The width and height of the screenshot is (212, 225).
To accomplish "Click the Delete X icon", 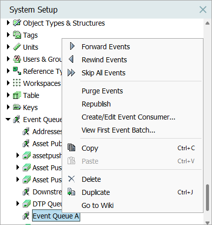I will (72, 179).
